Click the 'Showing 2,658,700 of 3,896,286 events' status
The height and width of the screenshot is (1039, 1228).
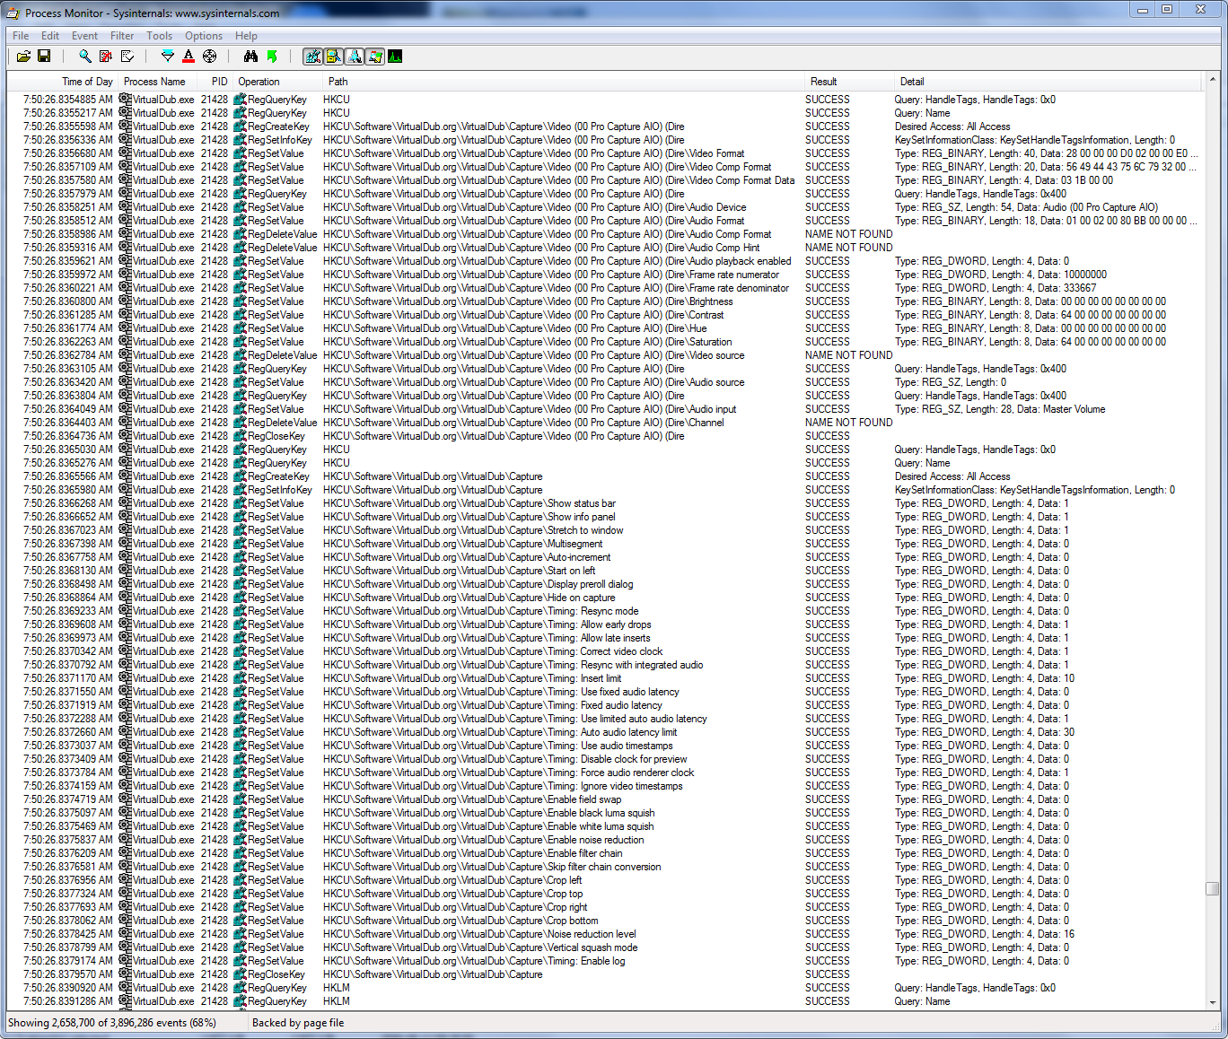[x=112, y=1023]
